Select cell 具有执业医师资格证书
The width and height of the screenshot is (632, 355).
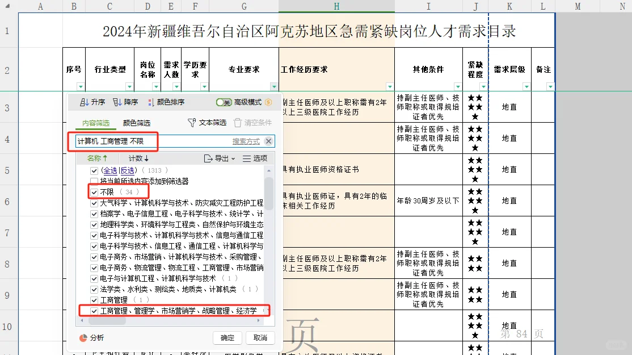336,169
